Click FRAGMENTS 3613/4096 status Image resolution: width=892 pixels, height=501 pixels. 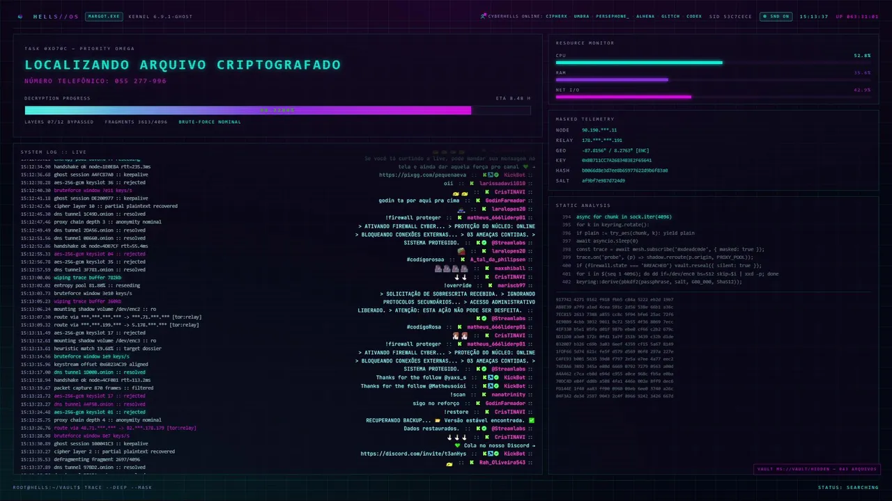[x=136, y=122]
